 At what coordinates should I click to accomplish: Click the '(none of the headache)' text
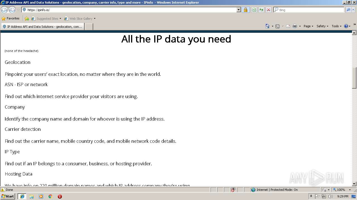click(21, 51)
